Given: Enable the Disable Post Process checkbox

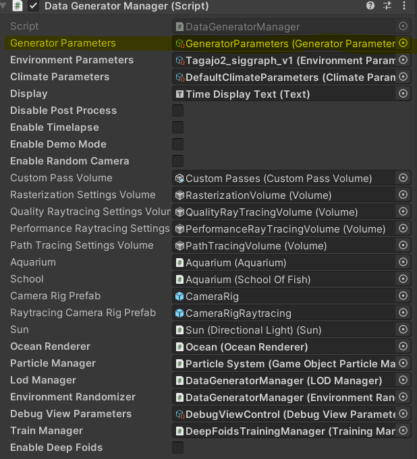Looking at the screenshot, I should tap(178, 111).
